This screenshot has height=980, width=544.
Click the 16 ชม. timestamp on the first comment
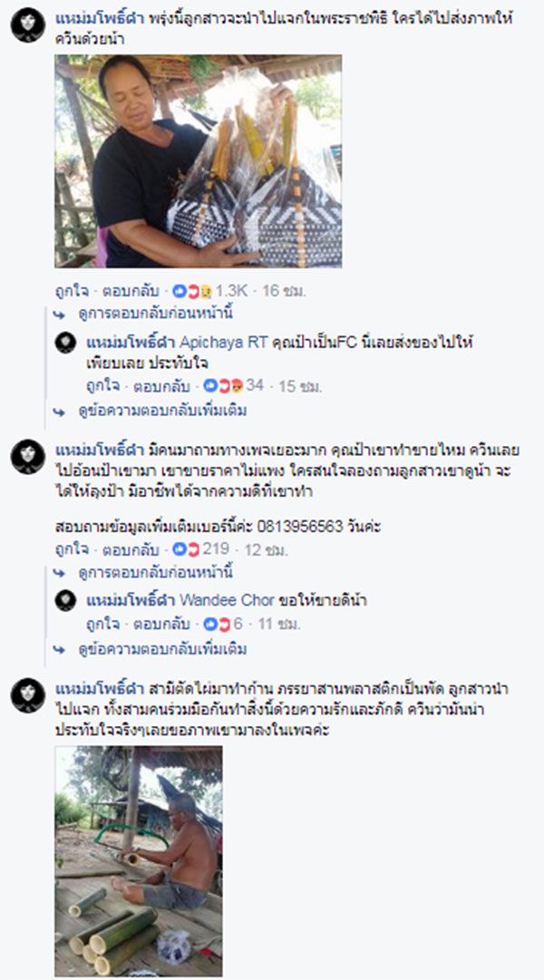tap(283, 291)
